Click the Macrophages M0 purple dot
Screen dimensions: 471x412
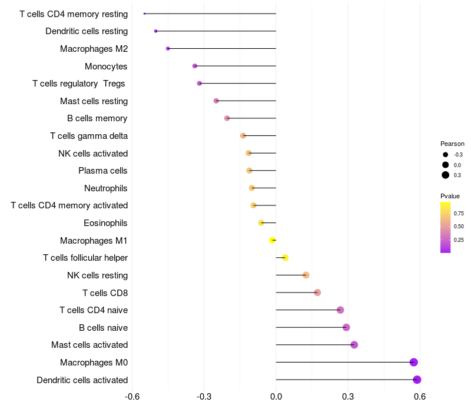[x=414, y=362]
